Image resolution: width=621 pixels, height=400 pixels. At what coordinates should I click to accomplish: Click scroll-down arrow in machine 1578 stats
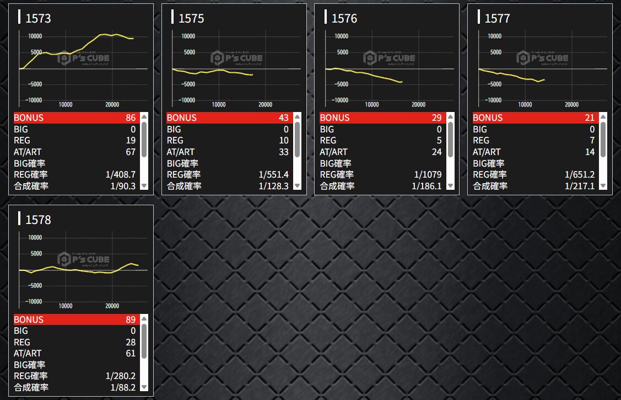(144, 388)
